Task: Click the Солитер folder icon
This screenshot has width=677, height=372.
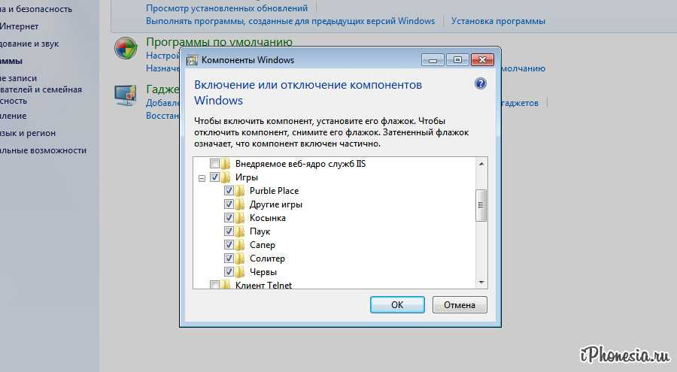Action: pyautogui.click(x=240, y=258)
